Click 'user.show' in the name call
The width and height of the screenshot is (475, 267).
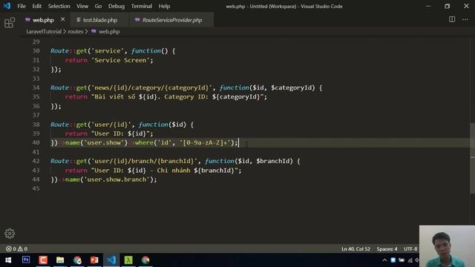(x=104, y=142)
